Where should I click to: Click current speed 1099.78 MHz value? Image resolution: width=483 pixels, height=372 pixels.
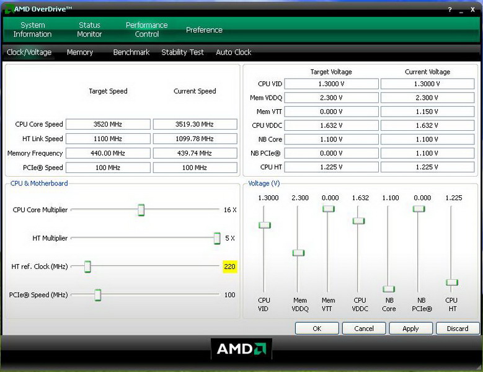point(195,139)
